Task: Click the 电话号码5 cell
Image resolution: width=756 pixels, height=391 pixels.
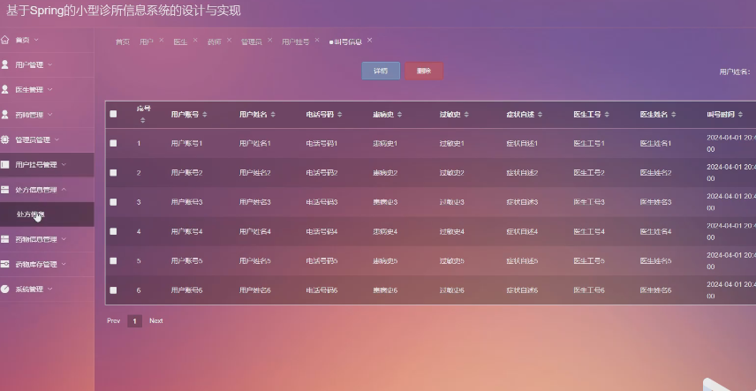Action: click(x=321, y=261)
